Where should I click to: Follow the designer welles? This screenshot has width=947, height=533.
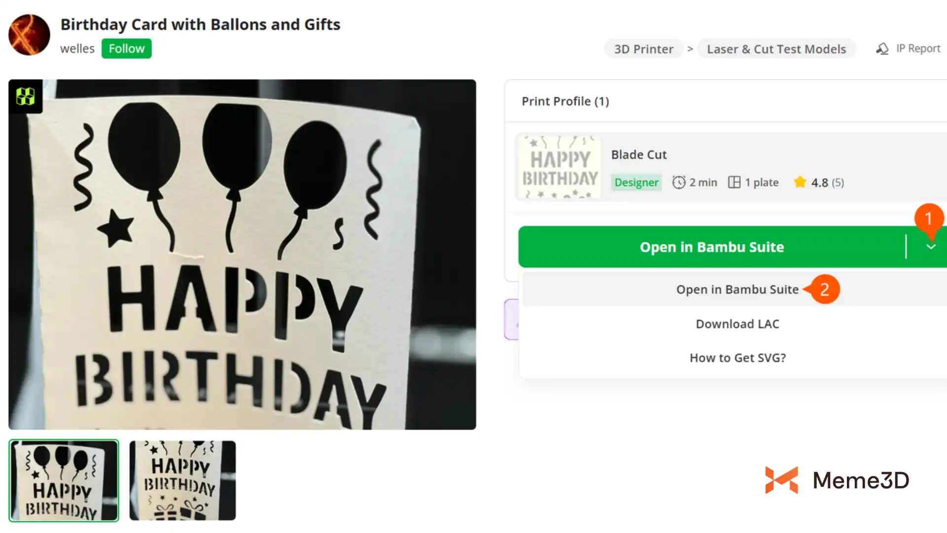(126, 49)
